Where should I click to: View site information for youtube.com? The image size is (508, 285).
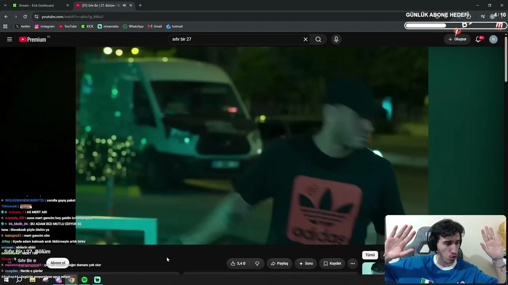pos(36,17)
